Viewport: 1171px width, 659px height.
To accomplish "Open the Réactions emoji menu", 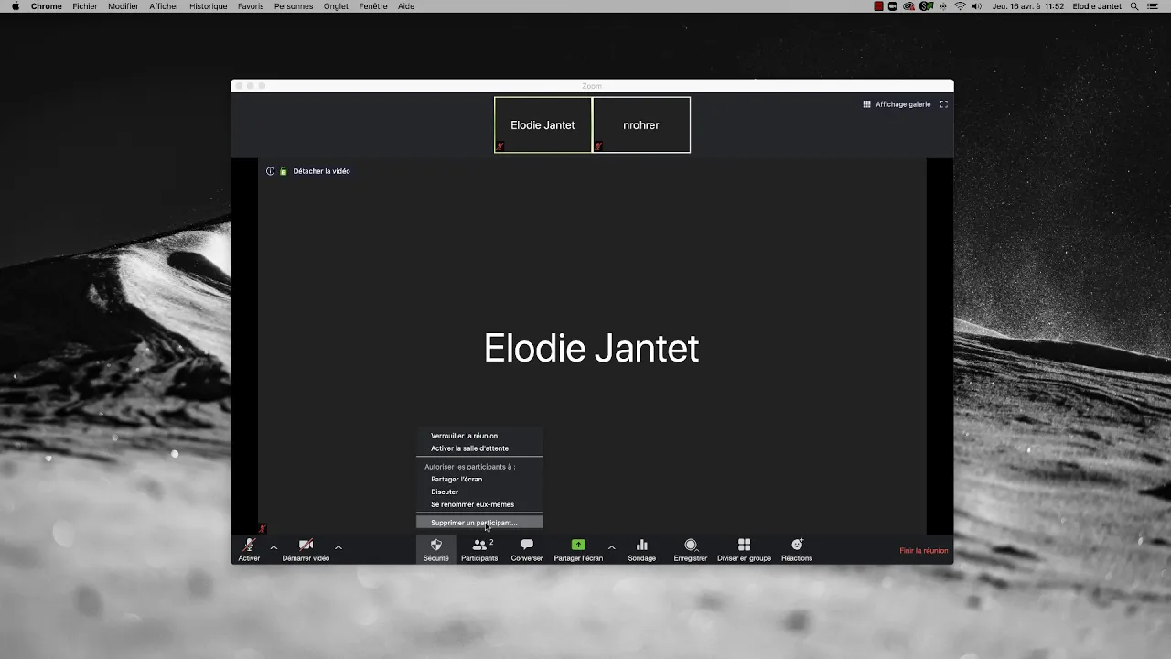I will pyautogui.click(x=797, y=549).
